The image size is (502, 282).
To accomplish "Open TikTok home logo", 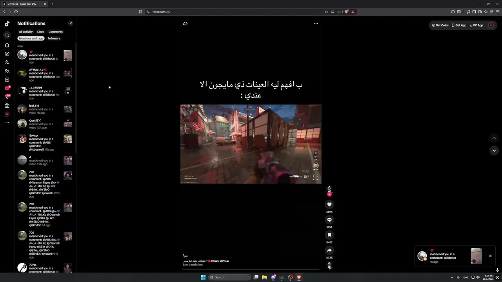I will (x=7, y=23).
